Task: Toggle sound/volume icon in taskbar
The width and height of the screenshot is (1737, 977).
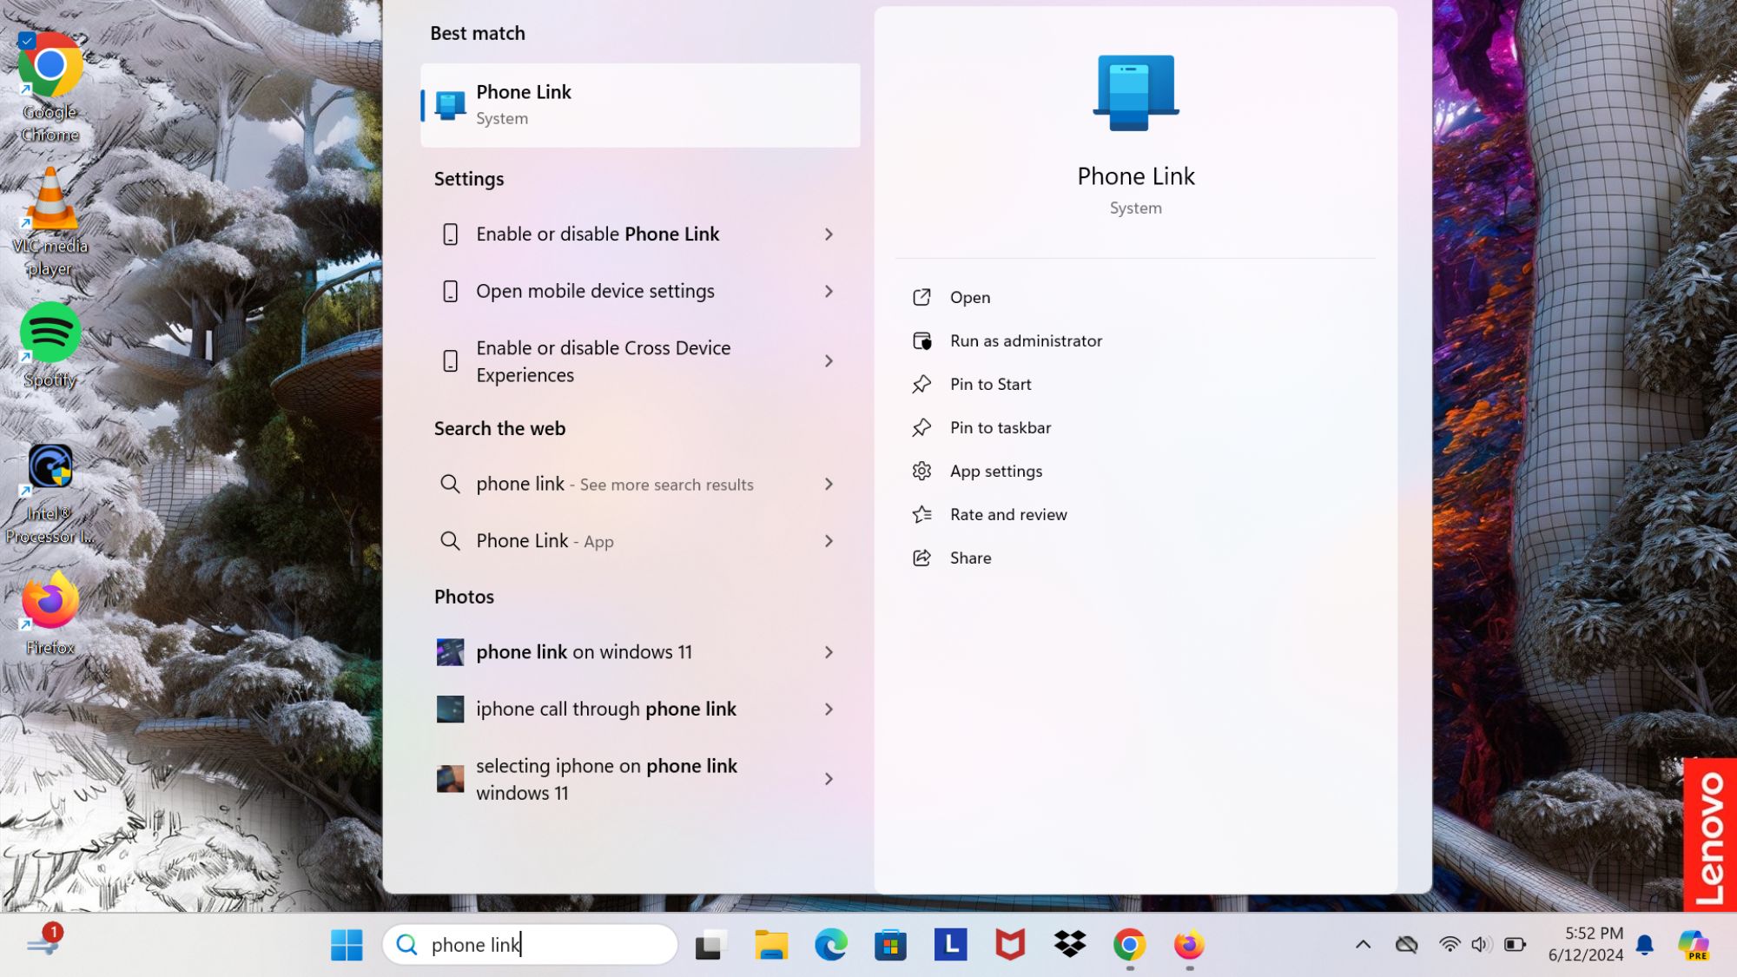Action: click(x=1479, y=944)
